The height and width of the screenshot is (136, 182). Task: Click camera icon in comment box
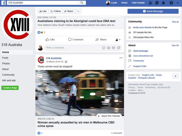(109, 48)
